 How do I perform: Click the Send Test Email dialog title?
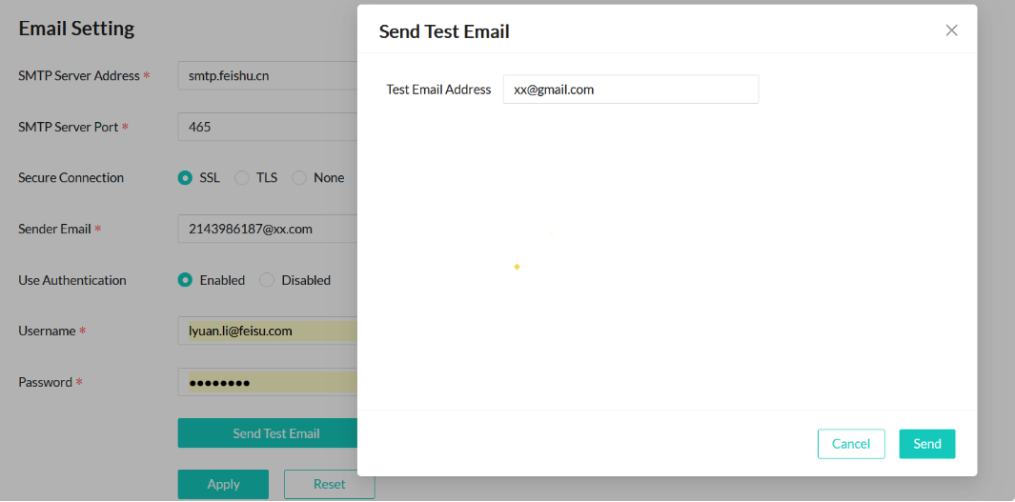click(444, 31)
